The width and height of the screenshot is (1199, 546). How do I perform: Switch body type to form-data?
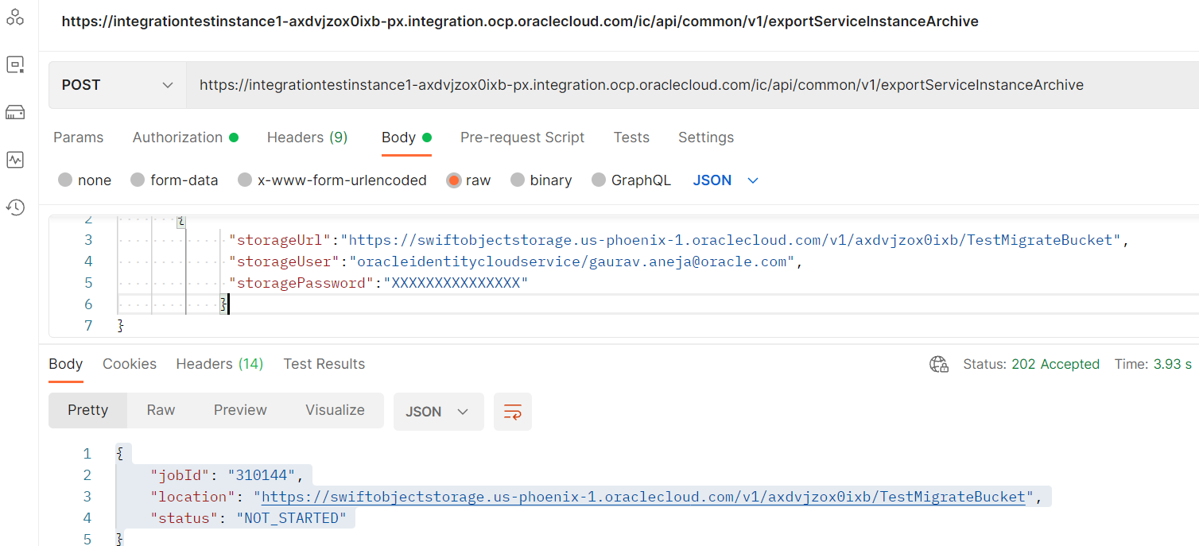click(174, 180)
